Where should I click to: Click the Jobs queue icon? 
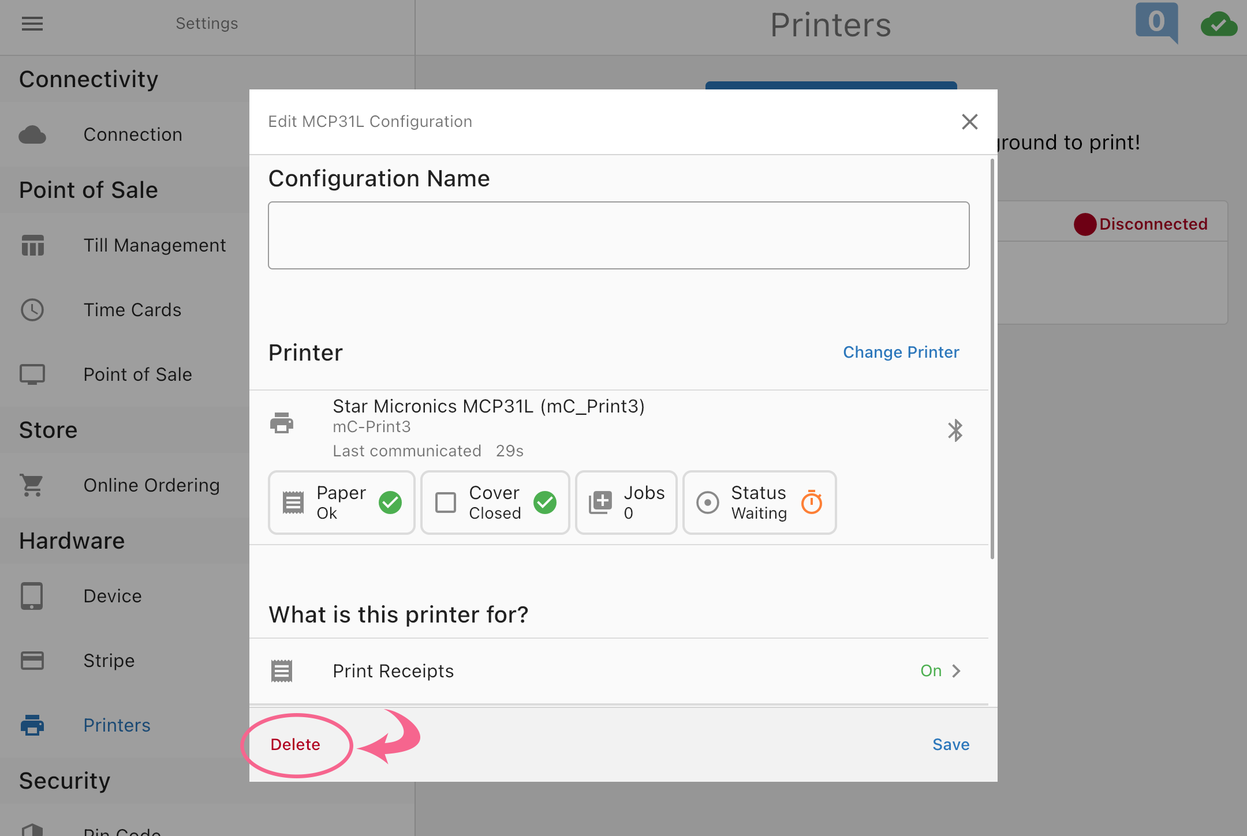click(x=600, y=503)
